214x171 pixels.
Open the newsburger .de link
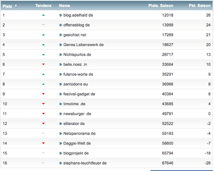click(x=77, y=114)
